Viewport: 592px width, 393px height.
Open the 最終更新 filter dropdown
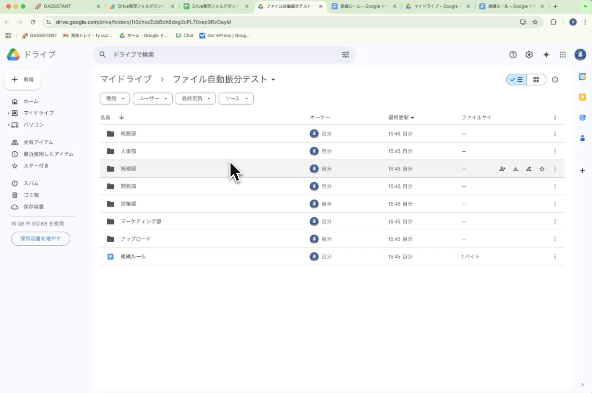195,99
